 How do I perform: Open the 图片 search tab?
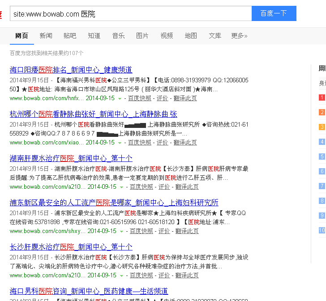coord(142,35)
